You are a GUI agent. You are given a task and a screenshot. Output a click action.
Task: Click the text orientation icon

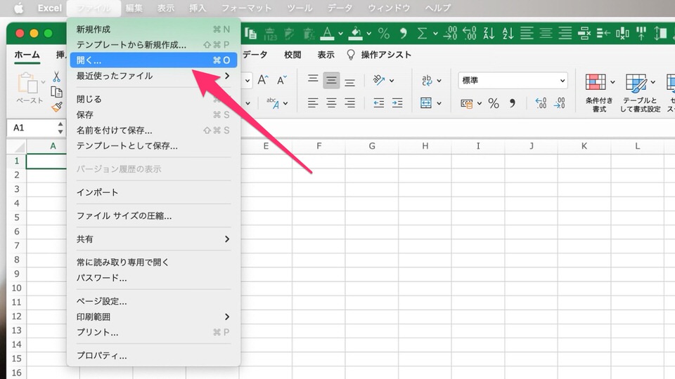pos(379,80)
